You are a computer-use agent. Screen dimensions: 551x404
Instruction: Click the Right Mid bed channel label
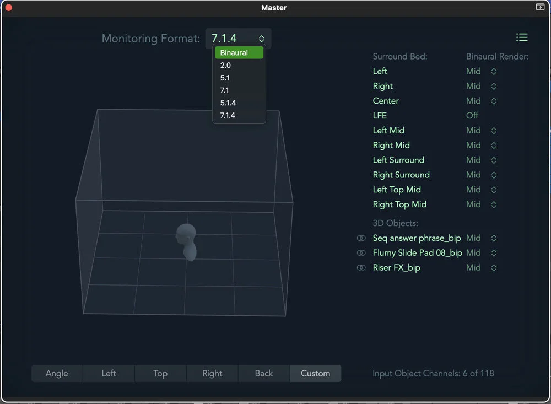(391, 145)
